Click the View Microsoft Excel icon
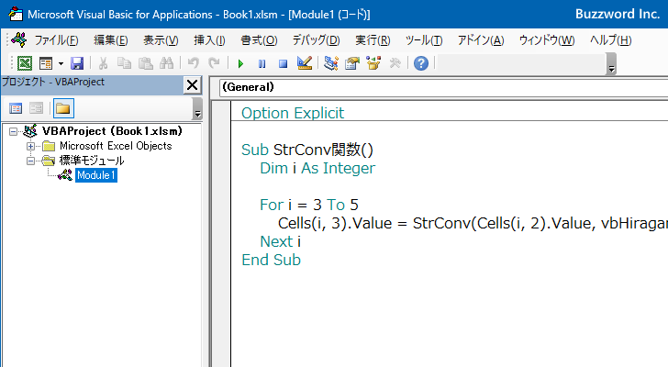668x367 pixels. (24, 63)
